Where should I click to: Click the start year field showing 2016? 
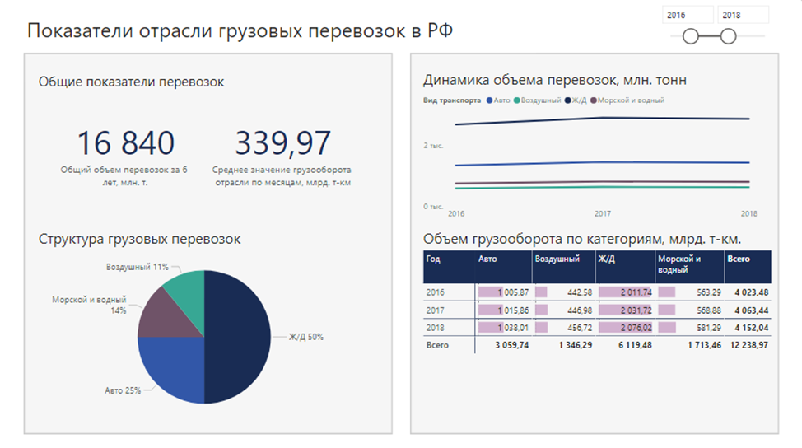(688, 16)
